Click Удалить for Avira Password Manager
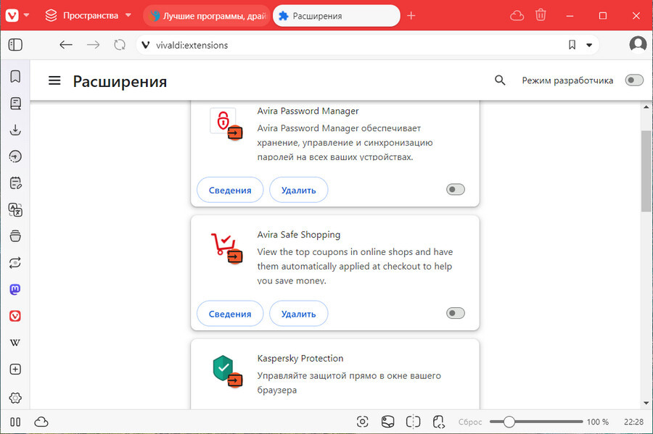653x434 pixels. (x=299, y=190)
